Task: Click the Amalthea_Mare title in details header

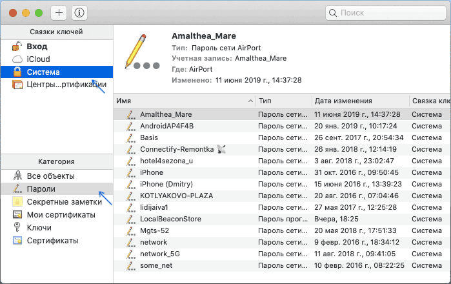Action: (204, 36)
